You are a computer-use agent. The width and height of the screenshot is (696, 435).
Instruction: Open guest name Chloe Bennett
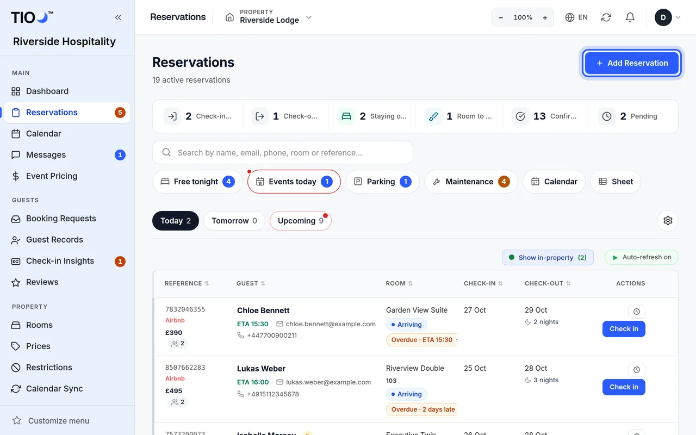click(x=263, y=310)
